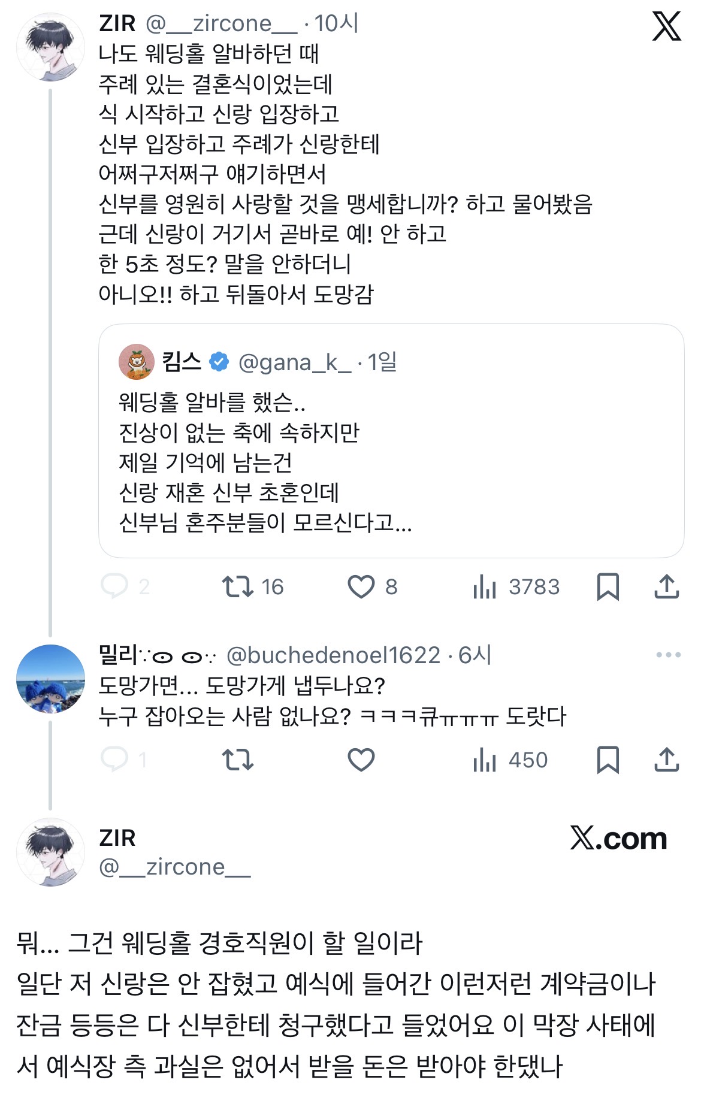Like 밀리's reply
This screenshot has height=1107, width=701.
(x=361, y=760)
